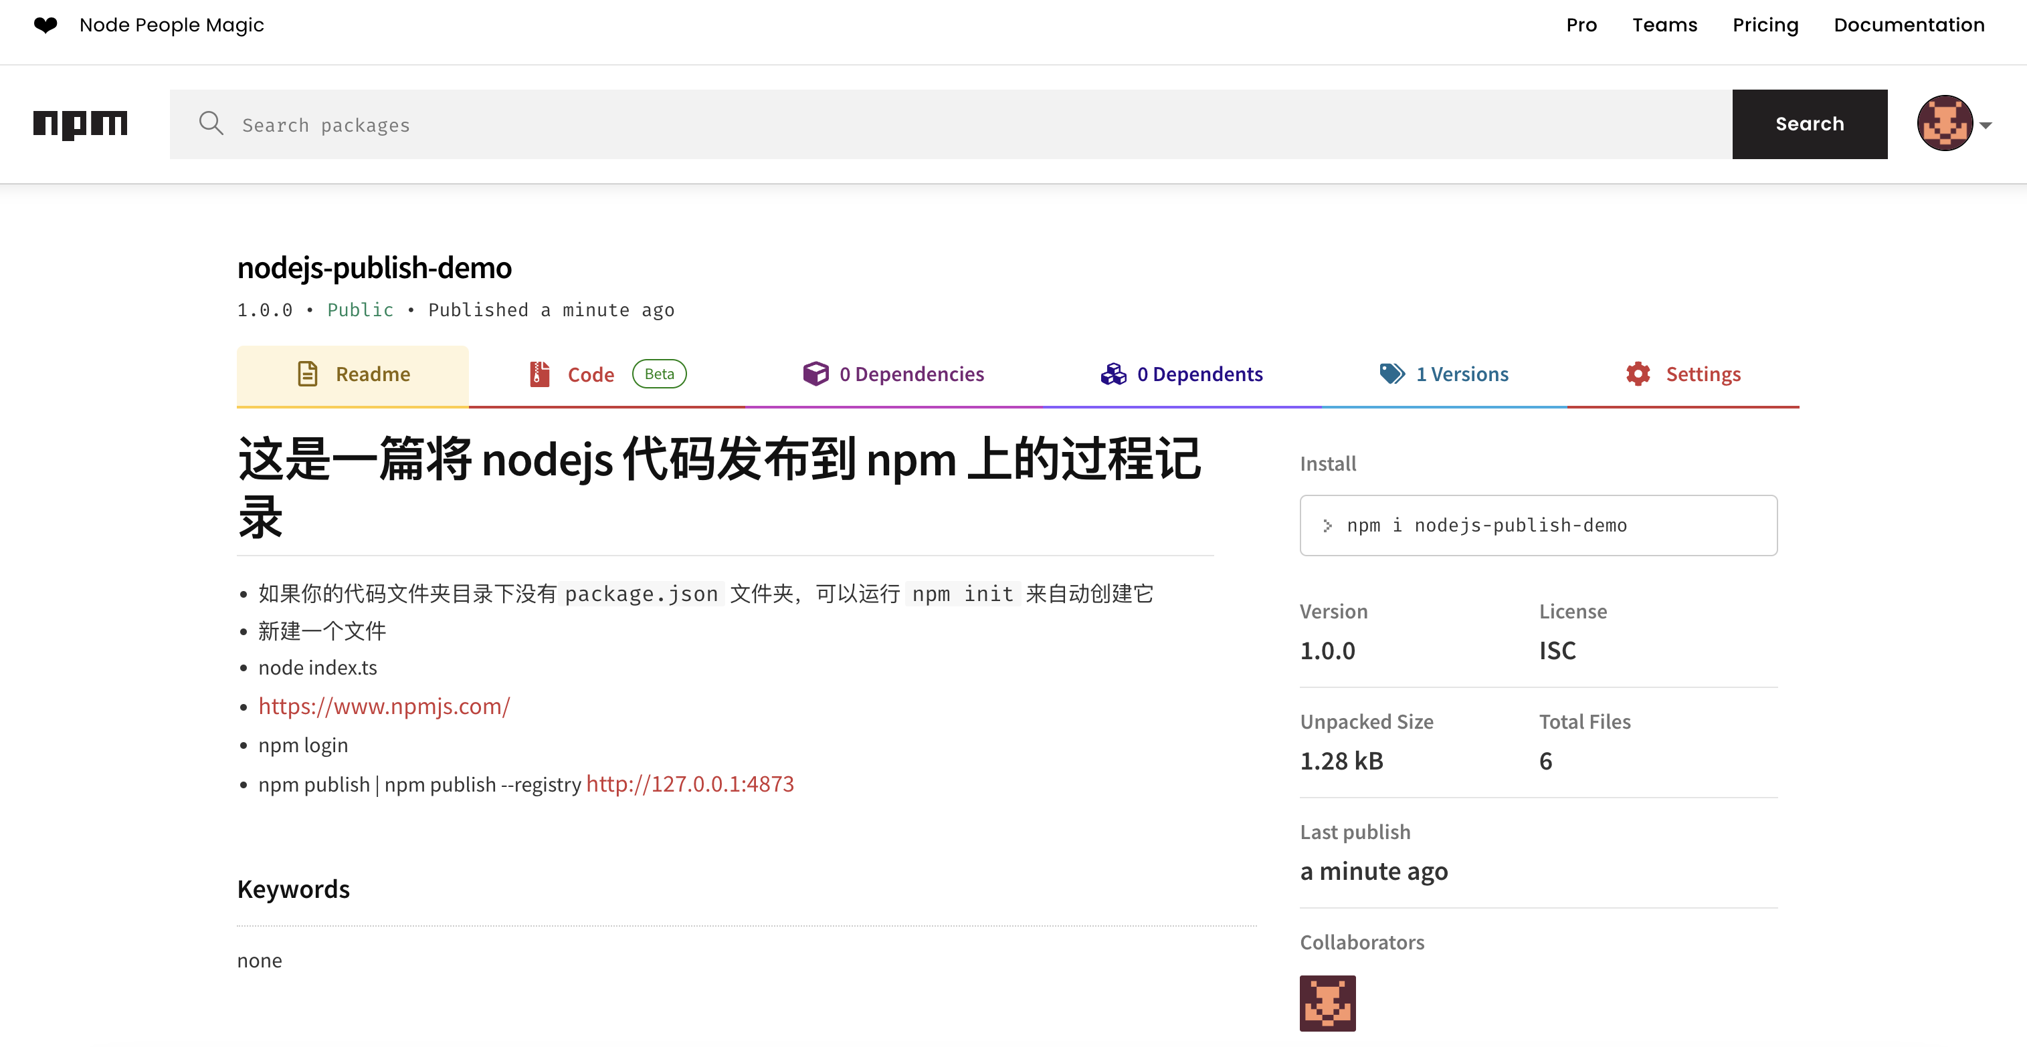Copy the npm i nodejs-publish-demo install command
2027x1047 pixels.
(1537, 526)
